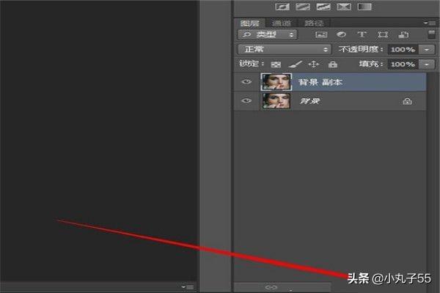Filter for type layers T icon
Screen dimensions: 440x293
pyautogui.click(x=362, y=34)
